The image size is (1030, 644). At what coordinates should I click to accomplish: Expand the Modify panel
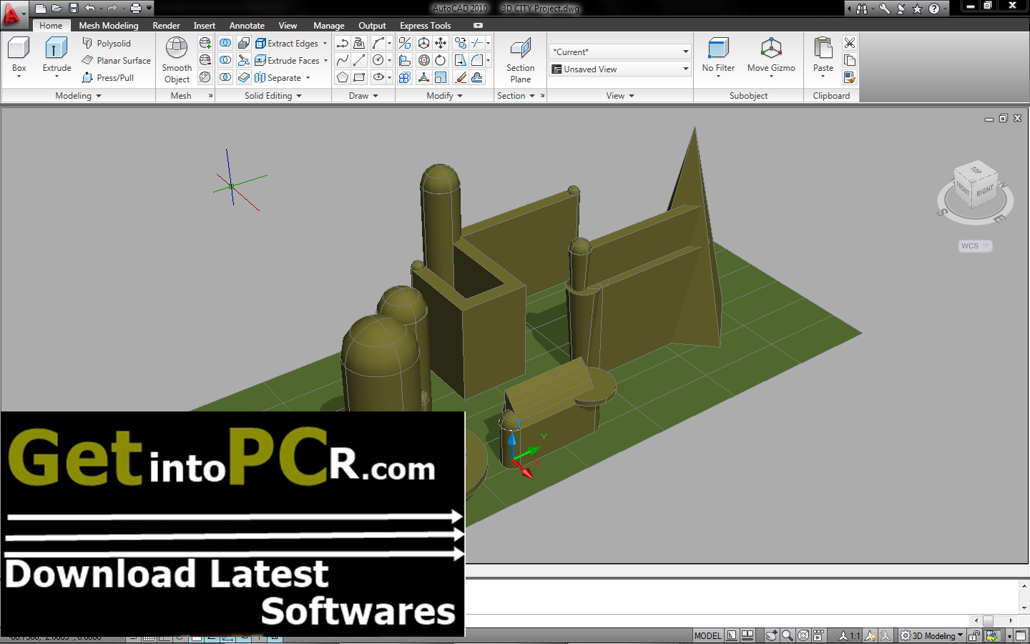444,96
